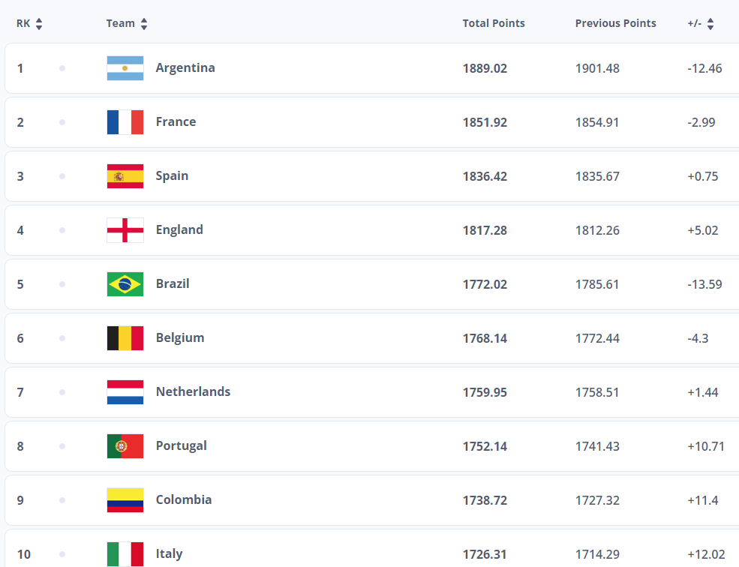
Task: Click the Total Points column header
Action: pyautogui.click(x=494, y=24)
